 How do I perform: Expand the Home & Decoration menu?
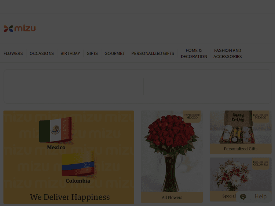click(194, 53)
